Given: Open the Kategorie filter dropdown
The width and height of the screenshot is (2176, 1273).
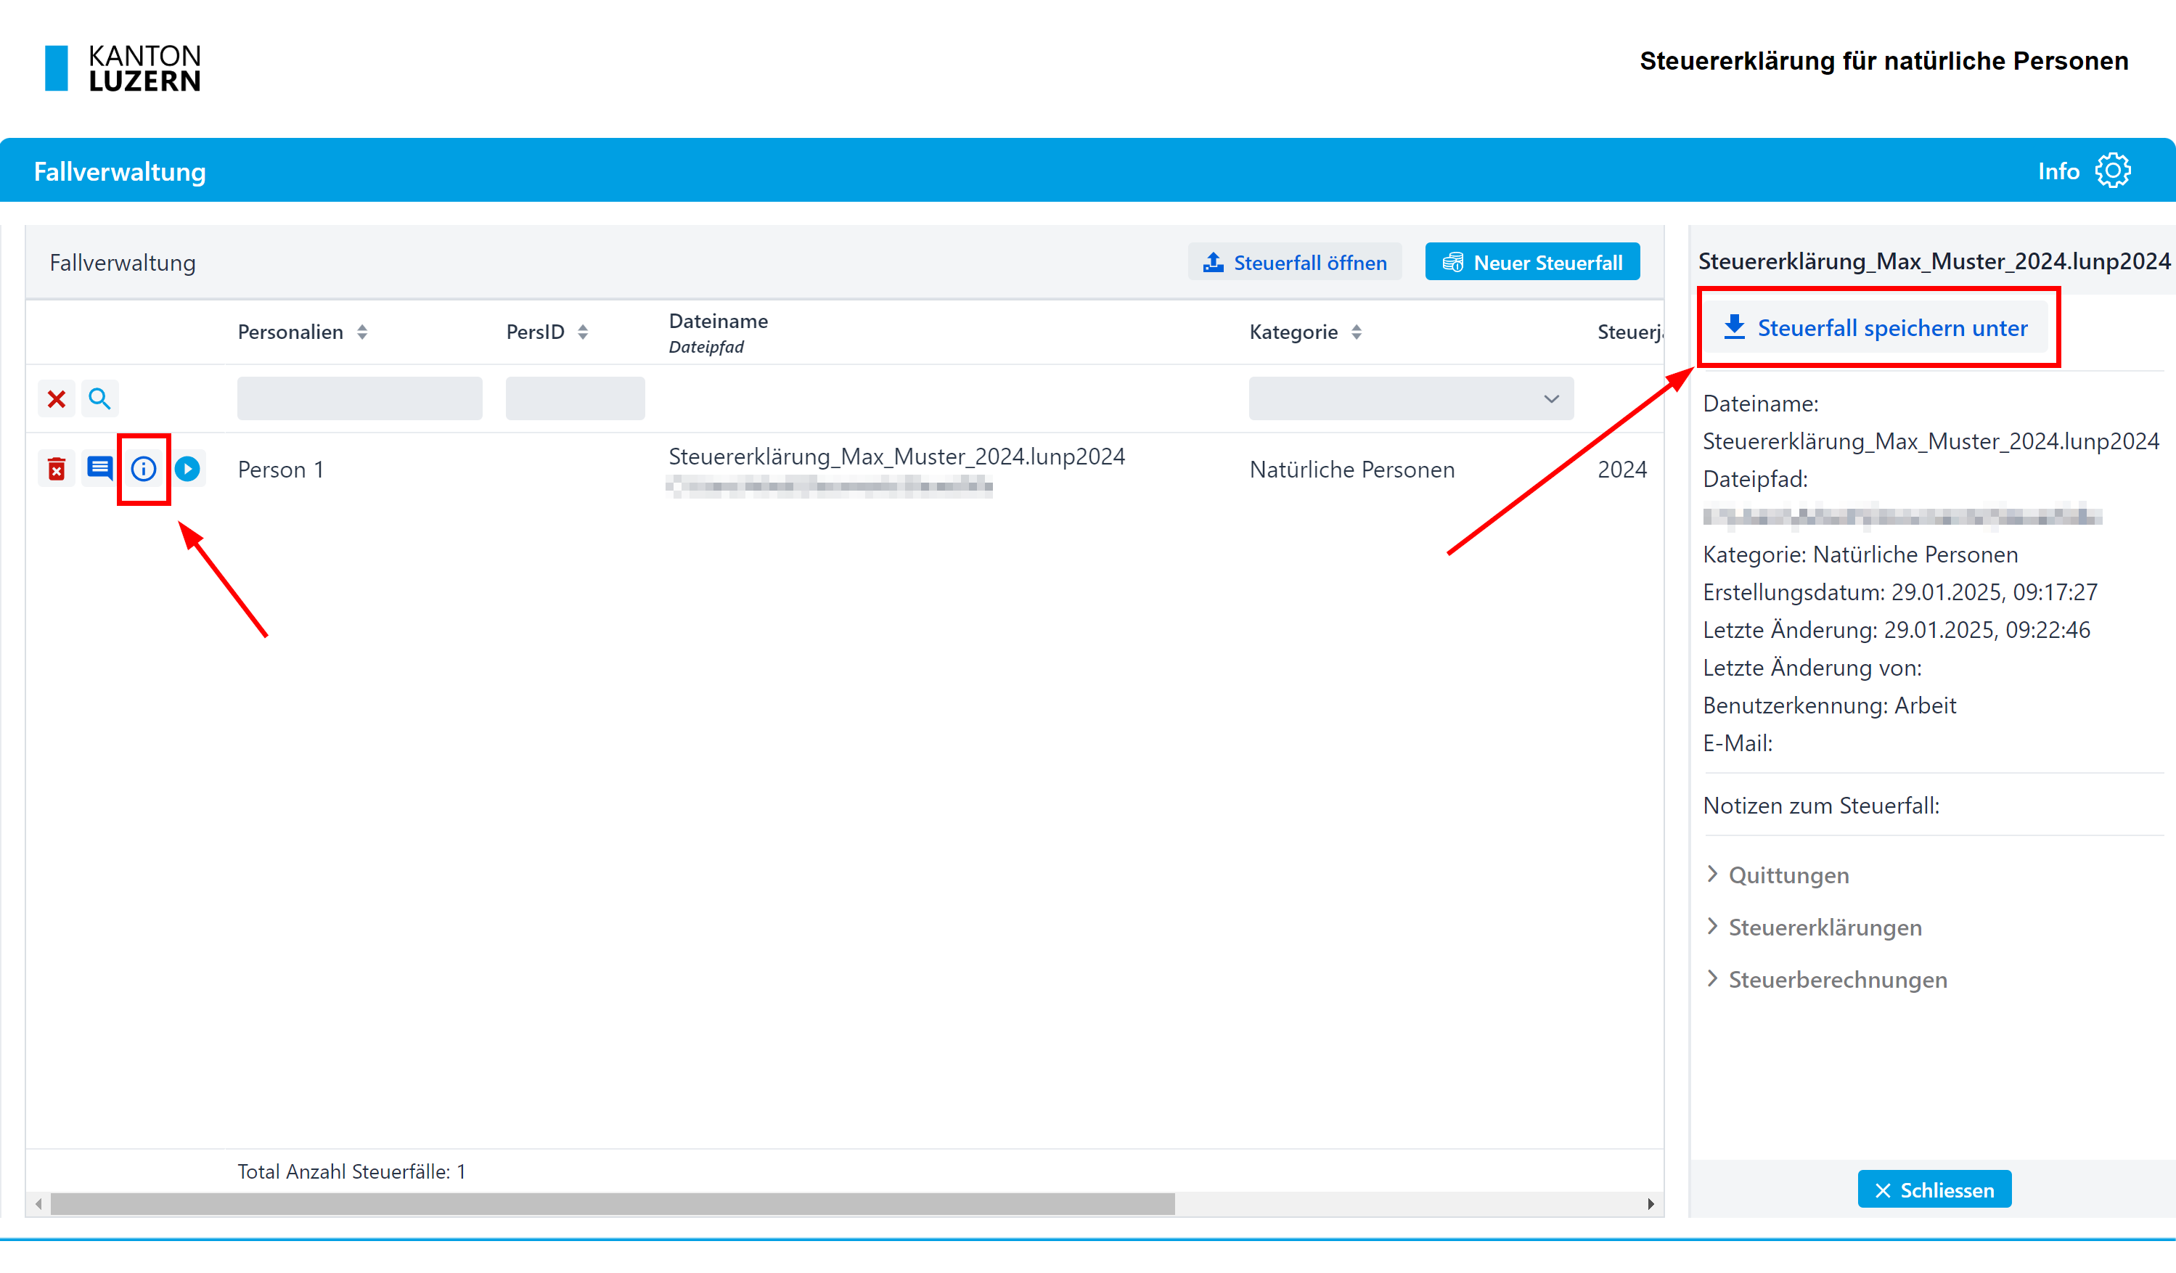Looking at the screenshot, I should point(1410,399).
